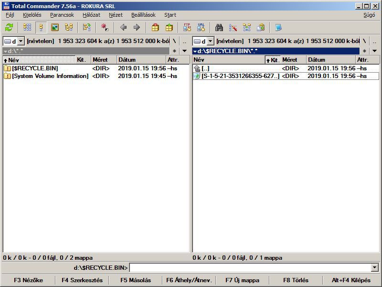The width and height of the screenshot is (382, 287).
Task: Open the Start menu item
Action: click(x=170, y=15)
